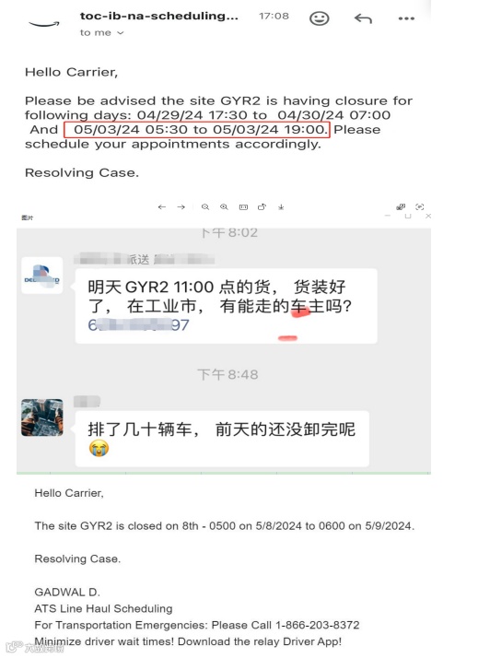Click the translate image icon
This screenshot has height=658, width=478.
(x=401, y=206)
